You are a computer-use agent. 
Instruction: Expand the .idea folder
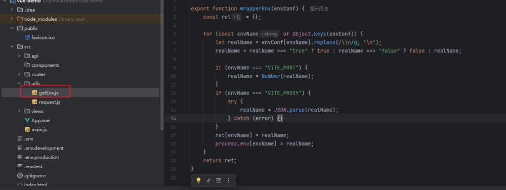point(12,10)
